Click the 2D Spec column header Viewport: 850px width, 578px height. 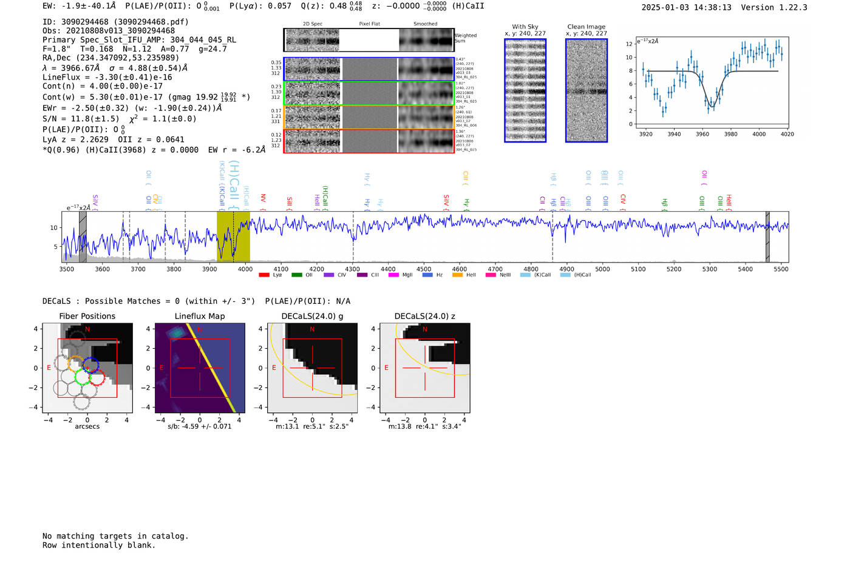(313, 24)
